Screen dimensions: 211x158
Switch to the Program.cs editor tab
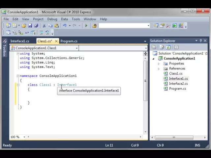[x=69, y=41]
